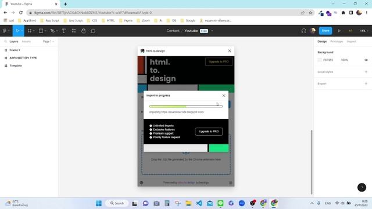Switch to the Layers tab
This screenshot has height=209, width=372.
pos(14,41)
